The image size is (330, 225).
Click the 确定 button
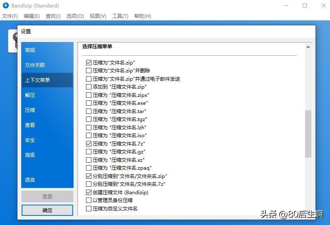47,210
